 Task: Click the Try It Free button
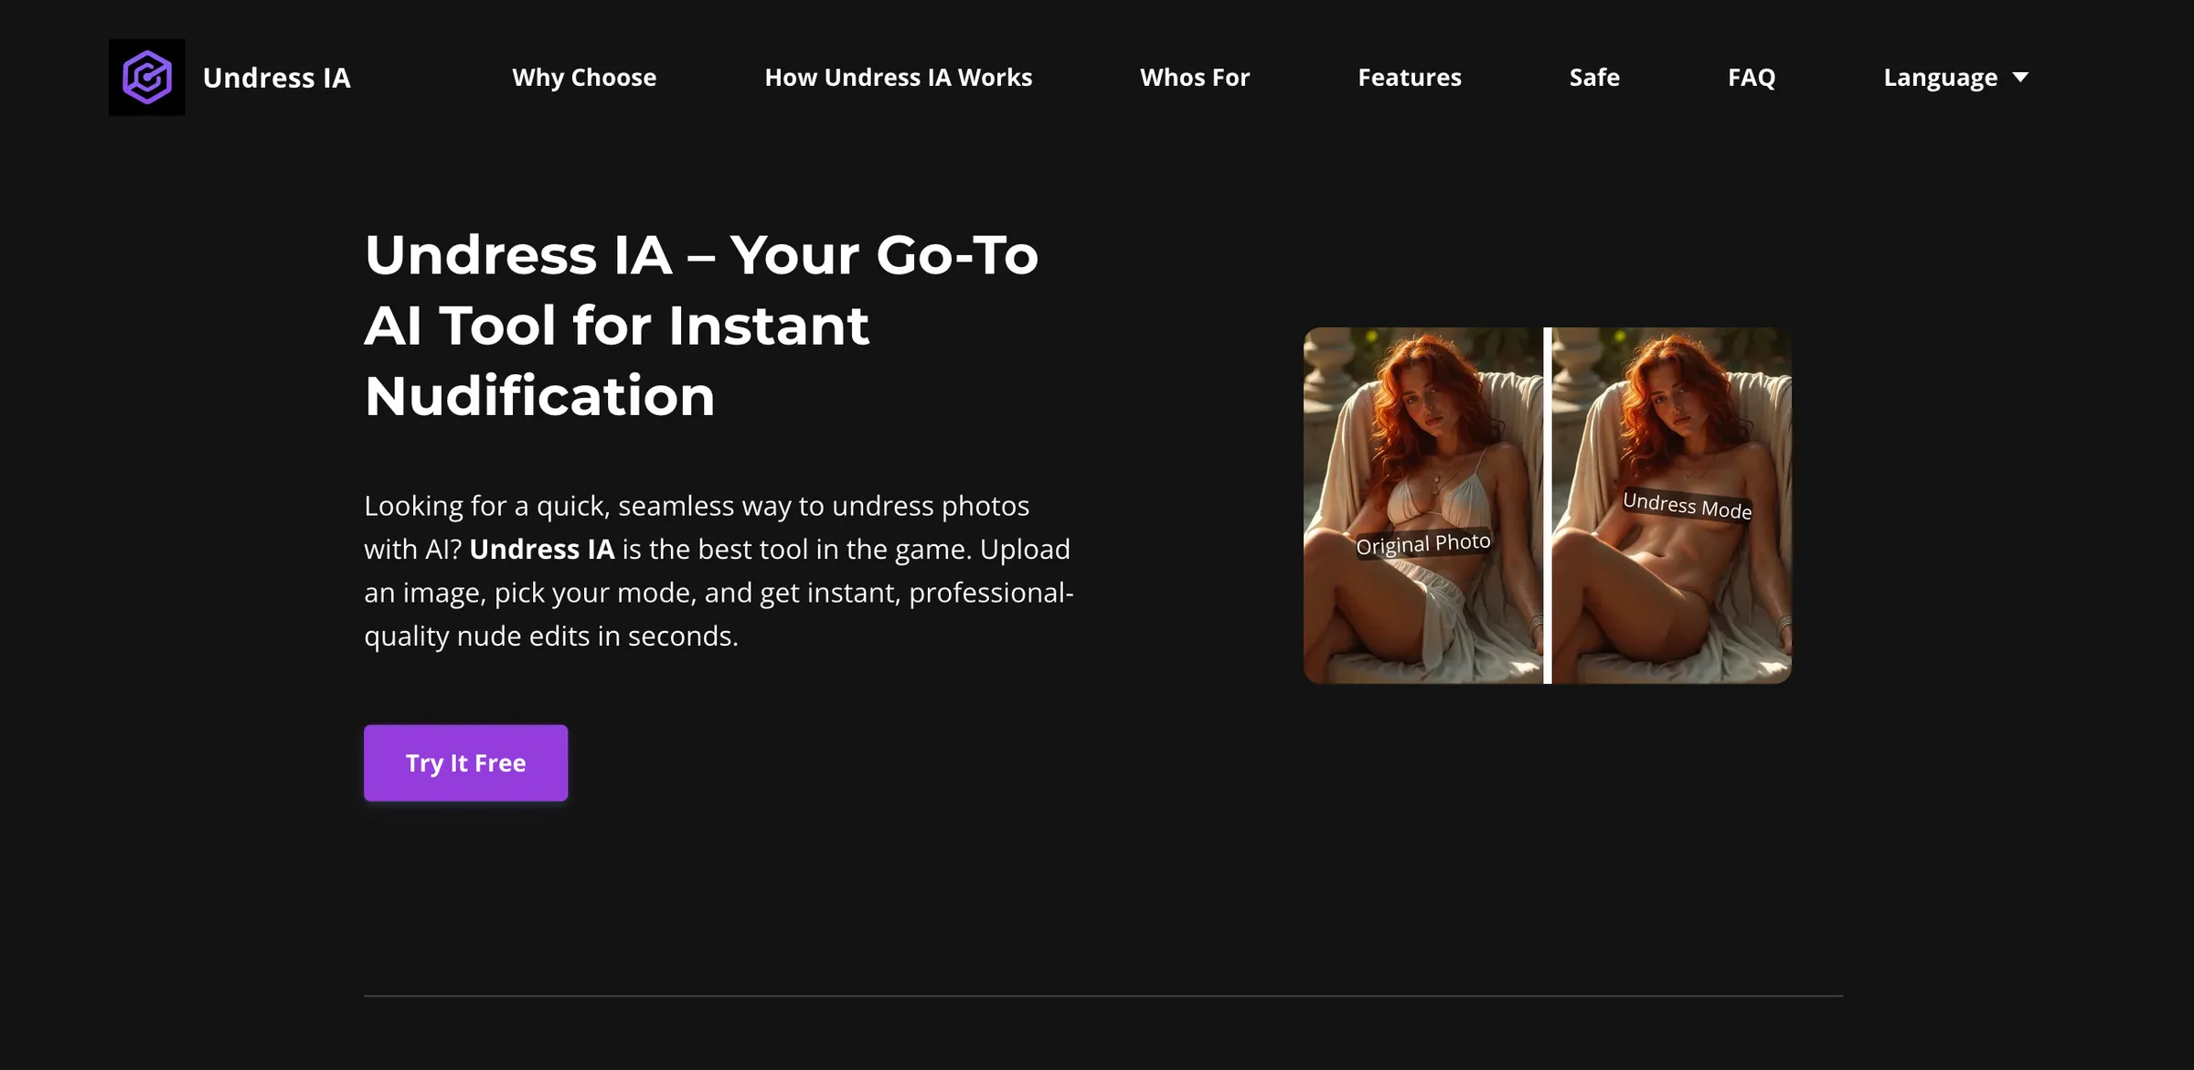pyautogui.click(x=465, y=762)
